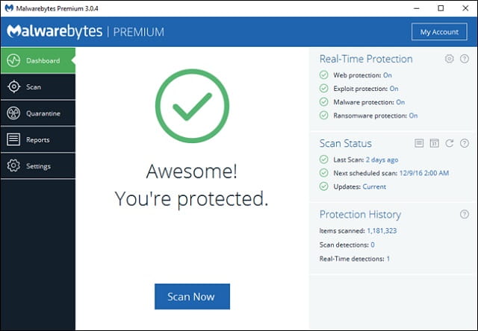
Task: Open Scan Status help icon
Action: (465, 143)
